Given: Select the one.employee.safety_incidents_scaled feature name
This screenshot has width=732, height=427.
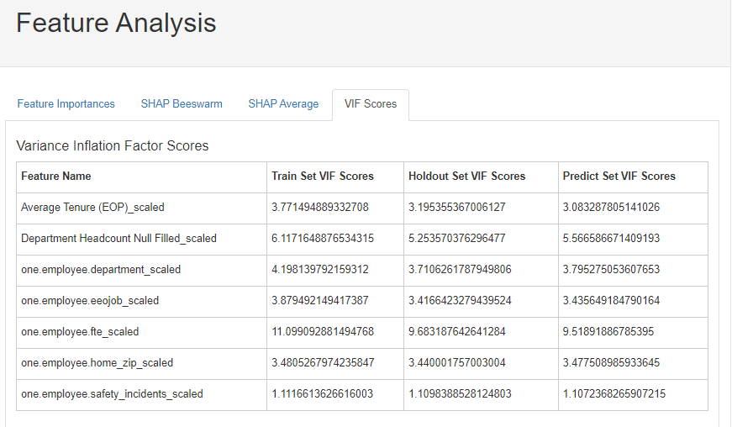Looking at the screenshot, I should [x=112, y=394].
